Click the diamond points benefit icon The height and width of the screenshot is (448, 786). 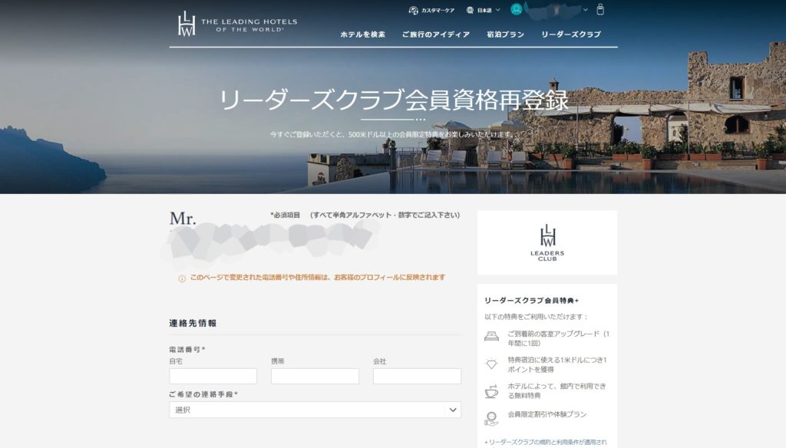point(491,364)
